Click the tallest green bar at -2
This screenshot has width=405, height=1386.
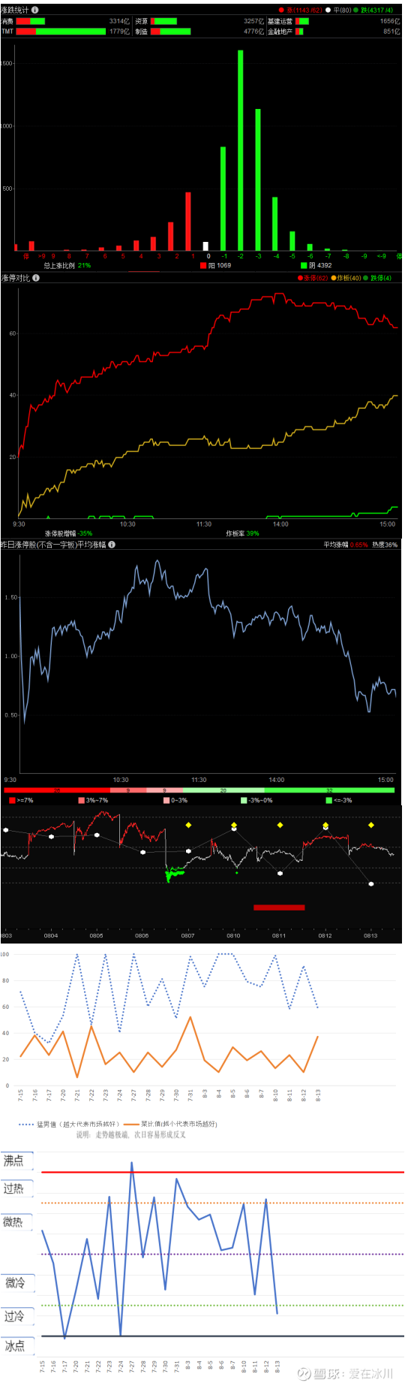pyautogui.click(x=241, y=150)
